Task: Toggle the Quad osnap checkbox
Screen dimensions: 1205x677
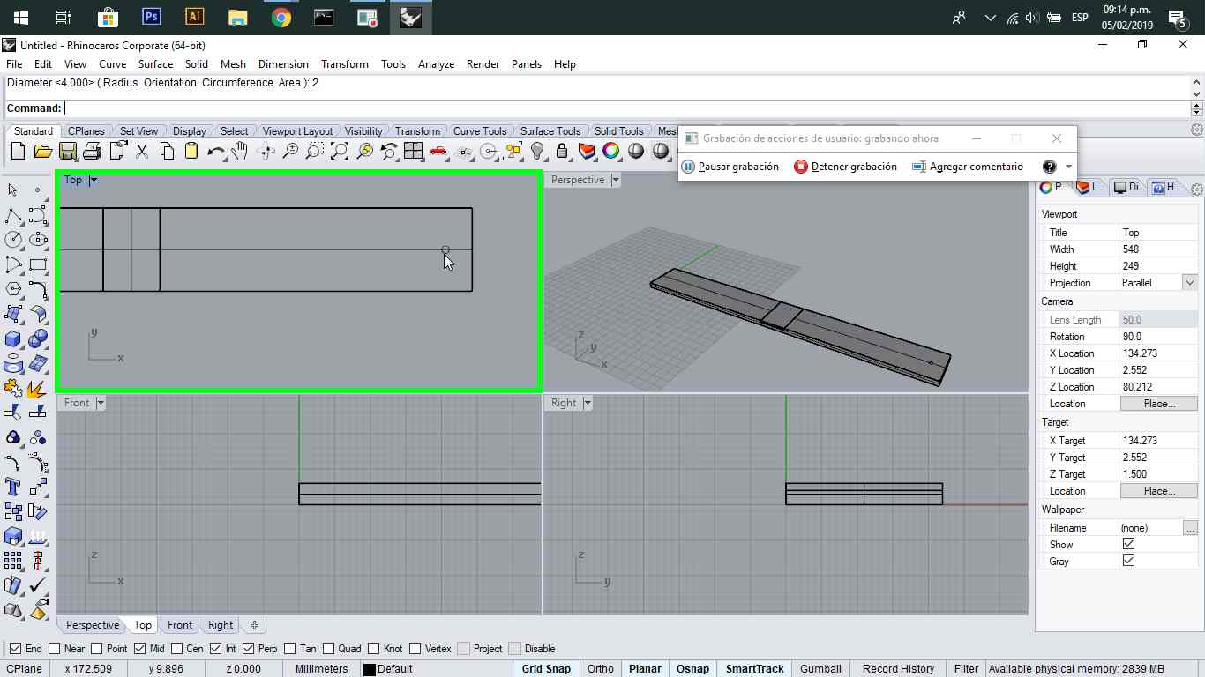Action: (x=329, y=649)
